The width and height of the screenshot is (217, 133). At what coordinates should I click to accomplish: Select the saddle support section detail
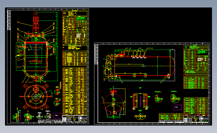point(140,101)
